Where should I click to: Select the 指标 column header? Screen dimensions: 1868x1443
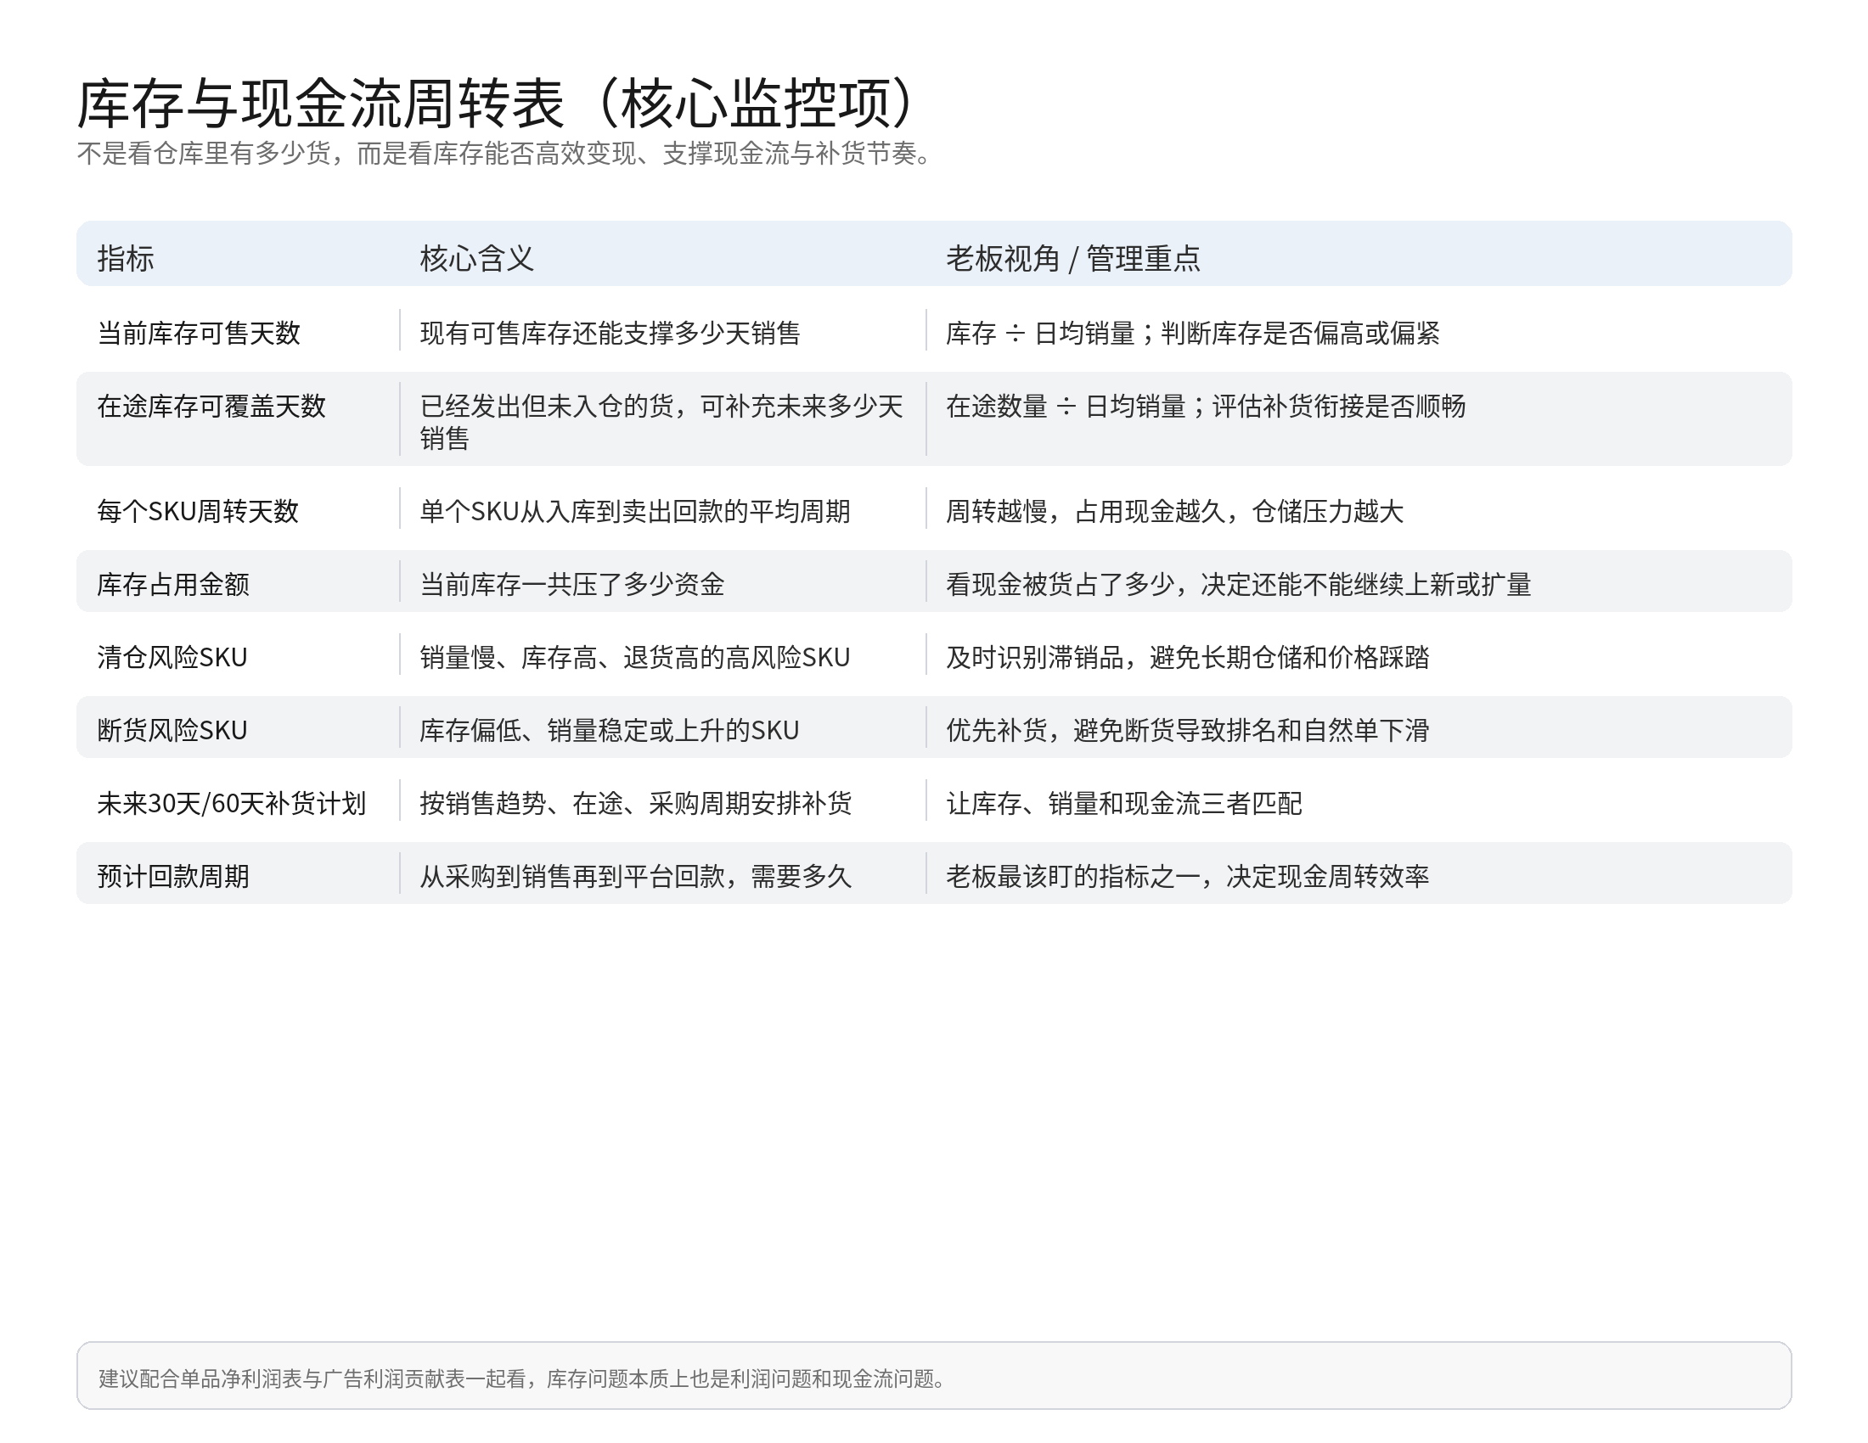tap(126, 258)
